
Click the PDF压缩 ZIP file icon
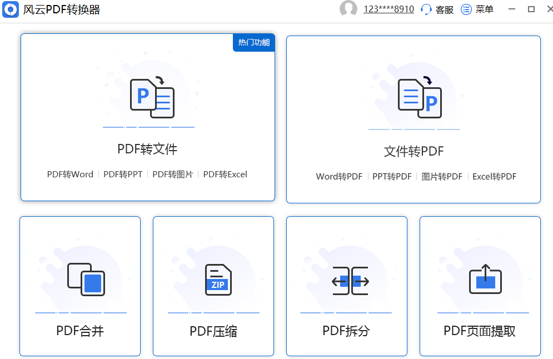point(218,280)
